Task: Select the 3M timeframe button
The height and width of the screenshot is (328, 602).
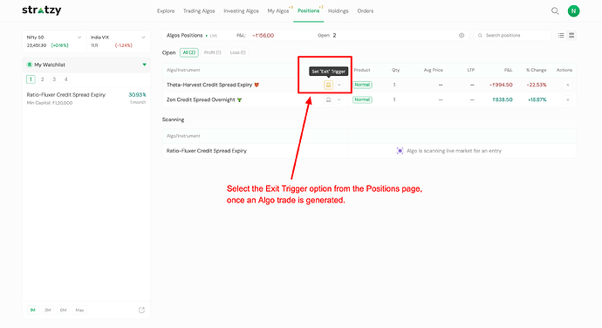Action: pos(48,310)
